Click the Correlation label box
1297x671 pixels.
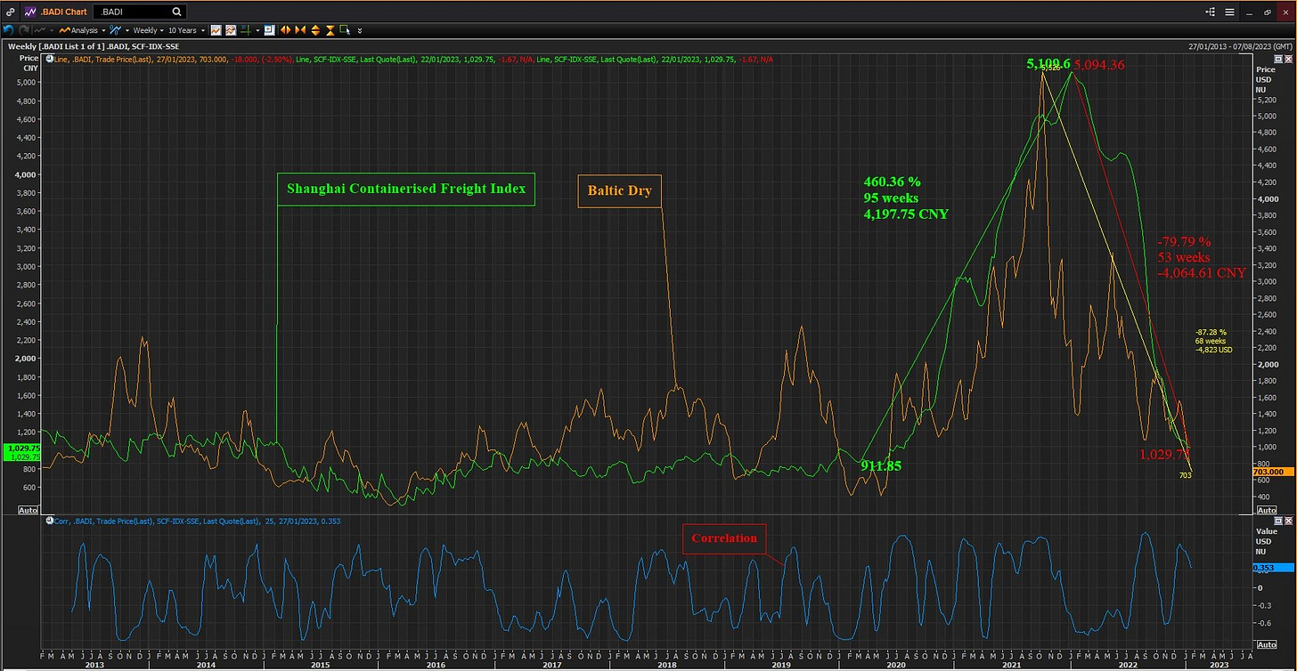(x=725, y=538)
